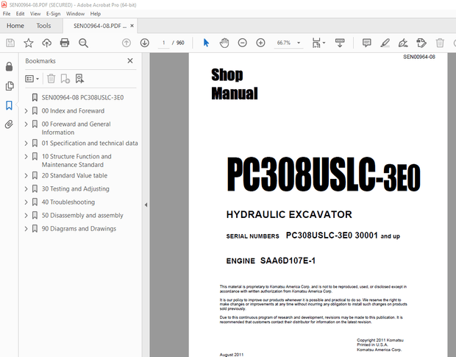The image size is (456, 357).
Task: Click the stamp tool icon
Action: click(x=421, y=43)
